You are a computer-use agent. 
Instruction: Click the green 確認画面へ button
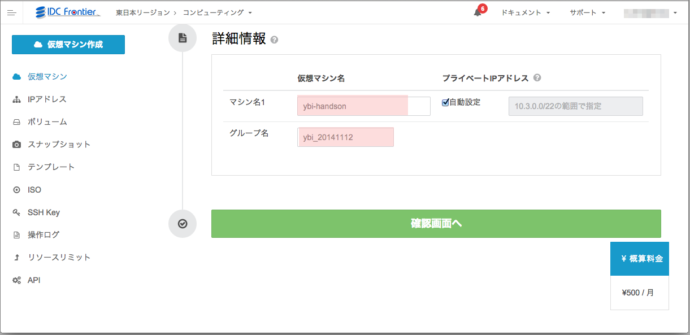(x=436, y=224)
